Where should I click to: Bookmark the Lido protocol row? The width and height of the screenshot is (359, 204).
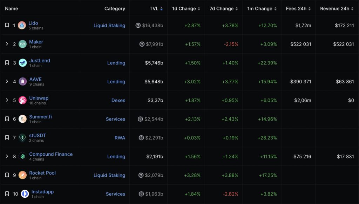(7, 25)
